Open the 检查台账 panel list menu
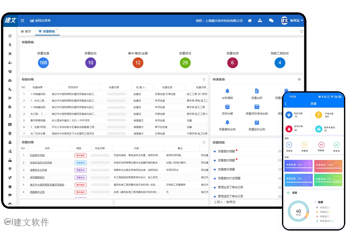The image size is (346, 231). tap(204, 79)
